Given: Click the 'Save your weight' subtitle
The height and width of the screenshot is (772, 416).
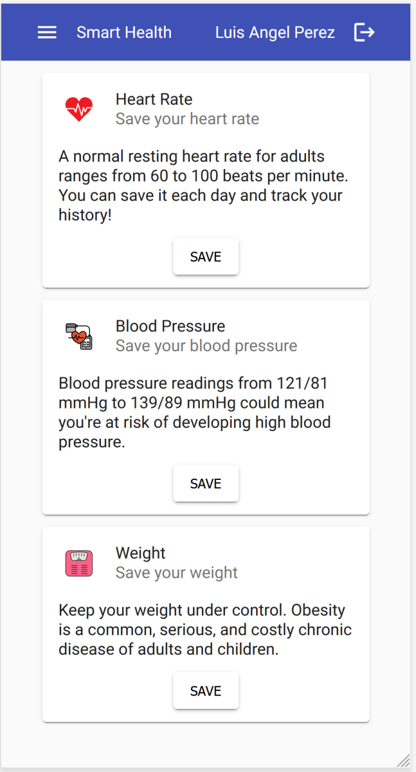Looking at the screenshot, I should [x=177, y=573].
